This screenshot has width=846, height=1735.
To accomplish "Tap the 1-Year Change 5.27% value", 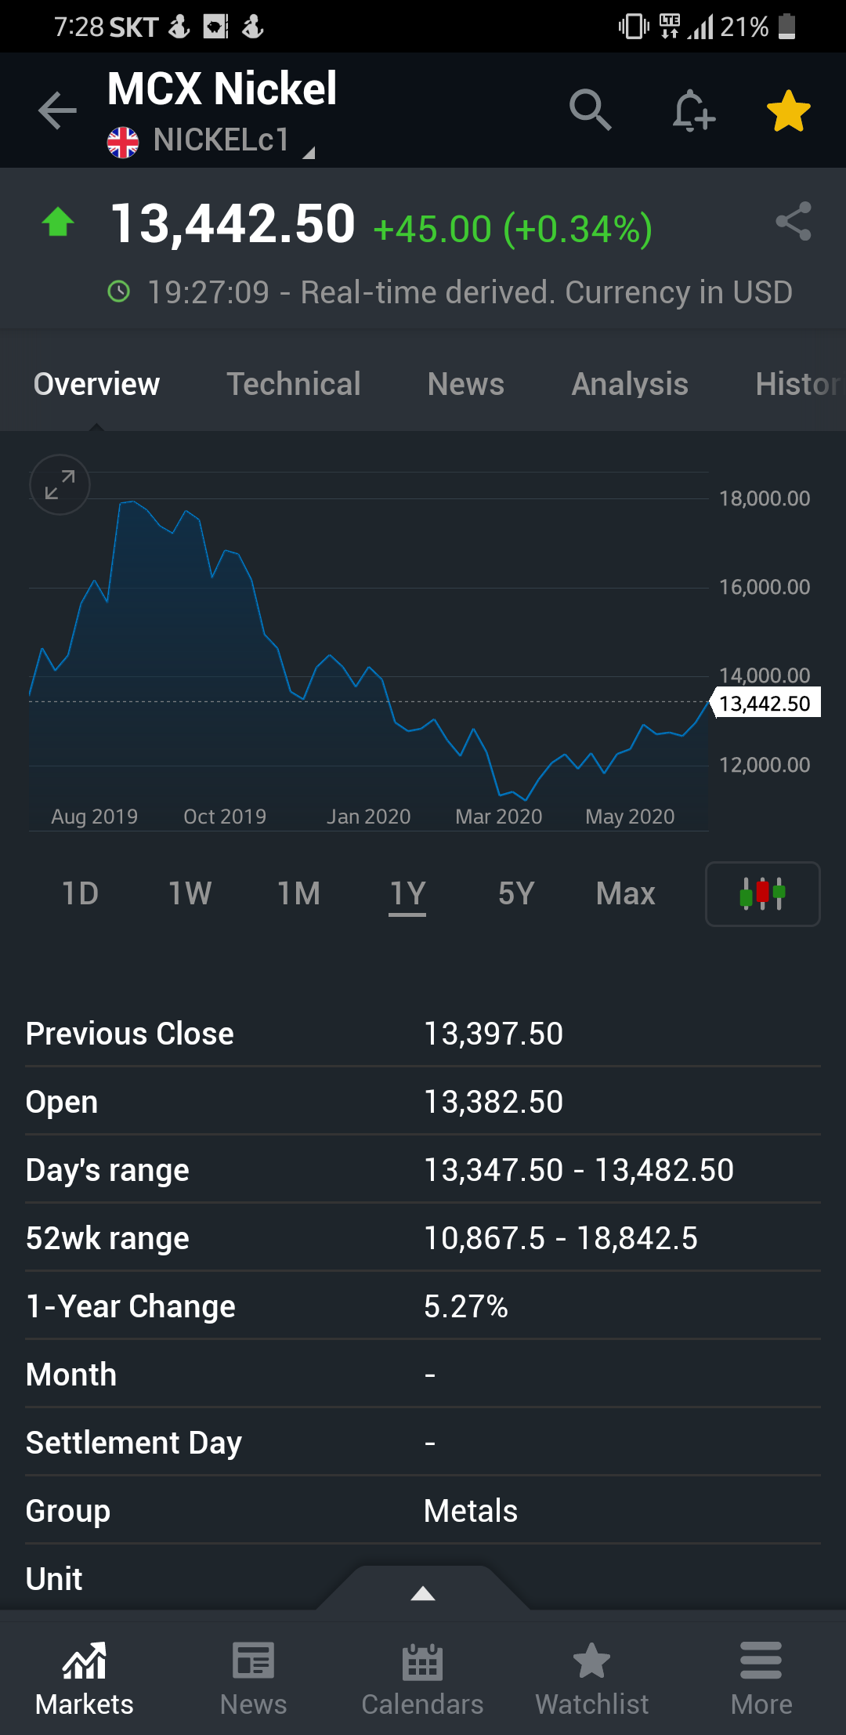I will [466, 1306].
